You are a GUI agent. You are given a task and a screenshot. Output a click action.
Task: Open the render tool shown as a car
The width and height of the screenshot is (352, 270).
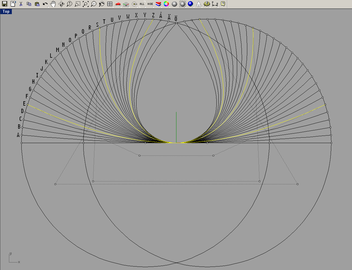(118, 4)
